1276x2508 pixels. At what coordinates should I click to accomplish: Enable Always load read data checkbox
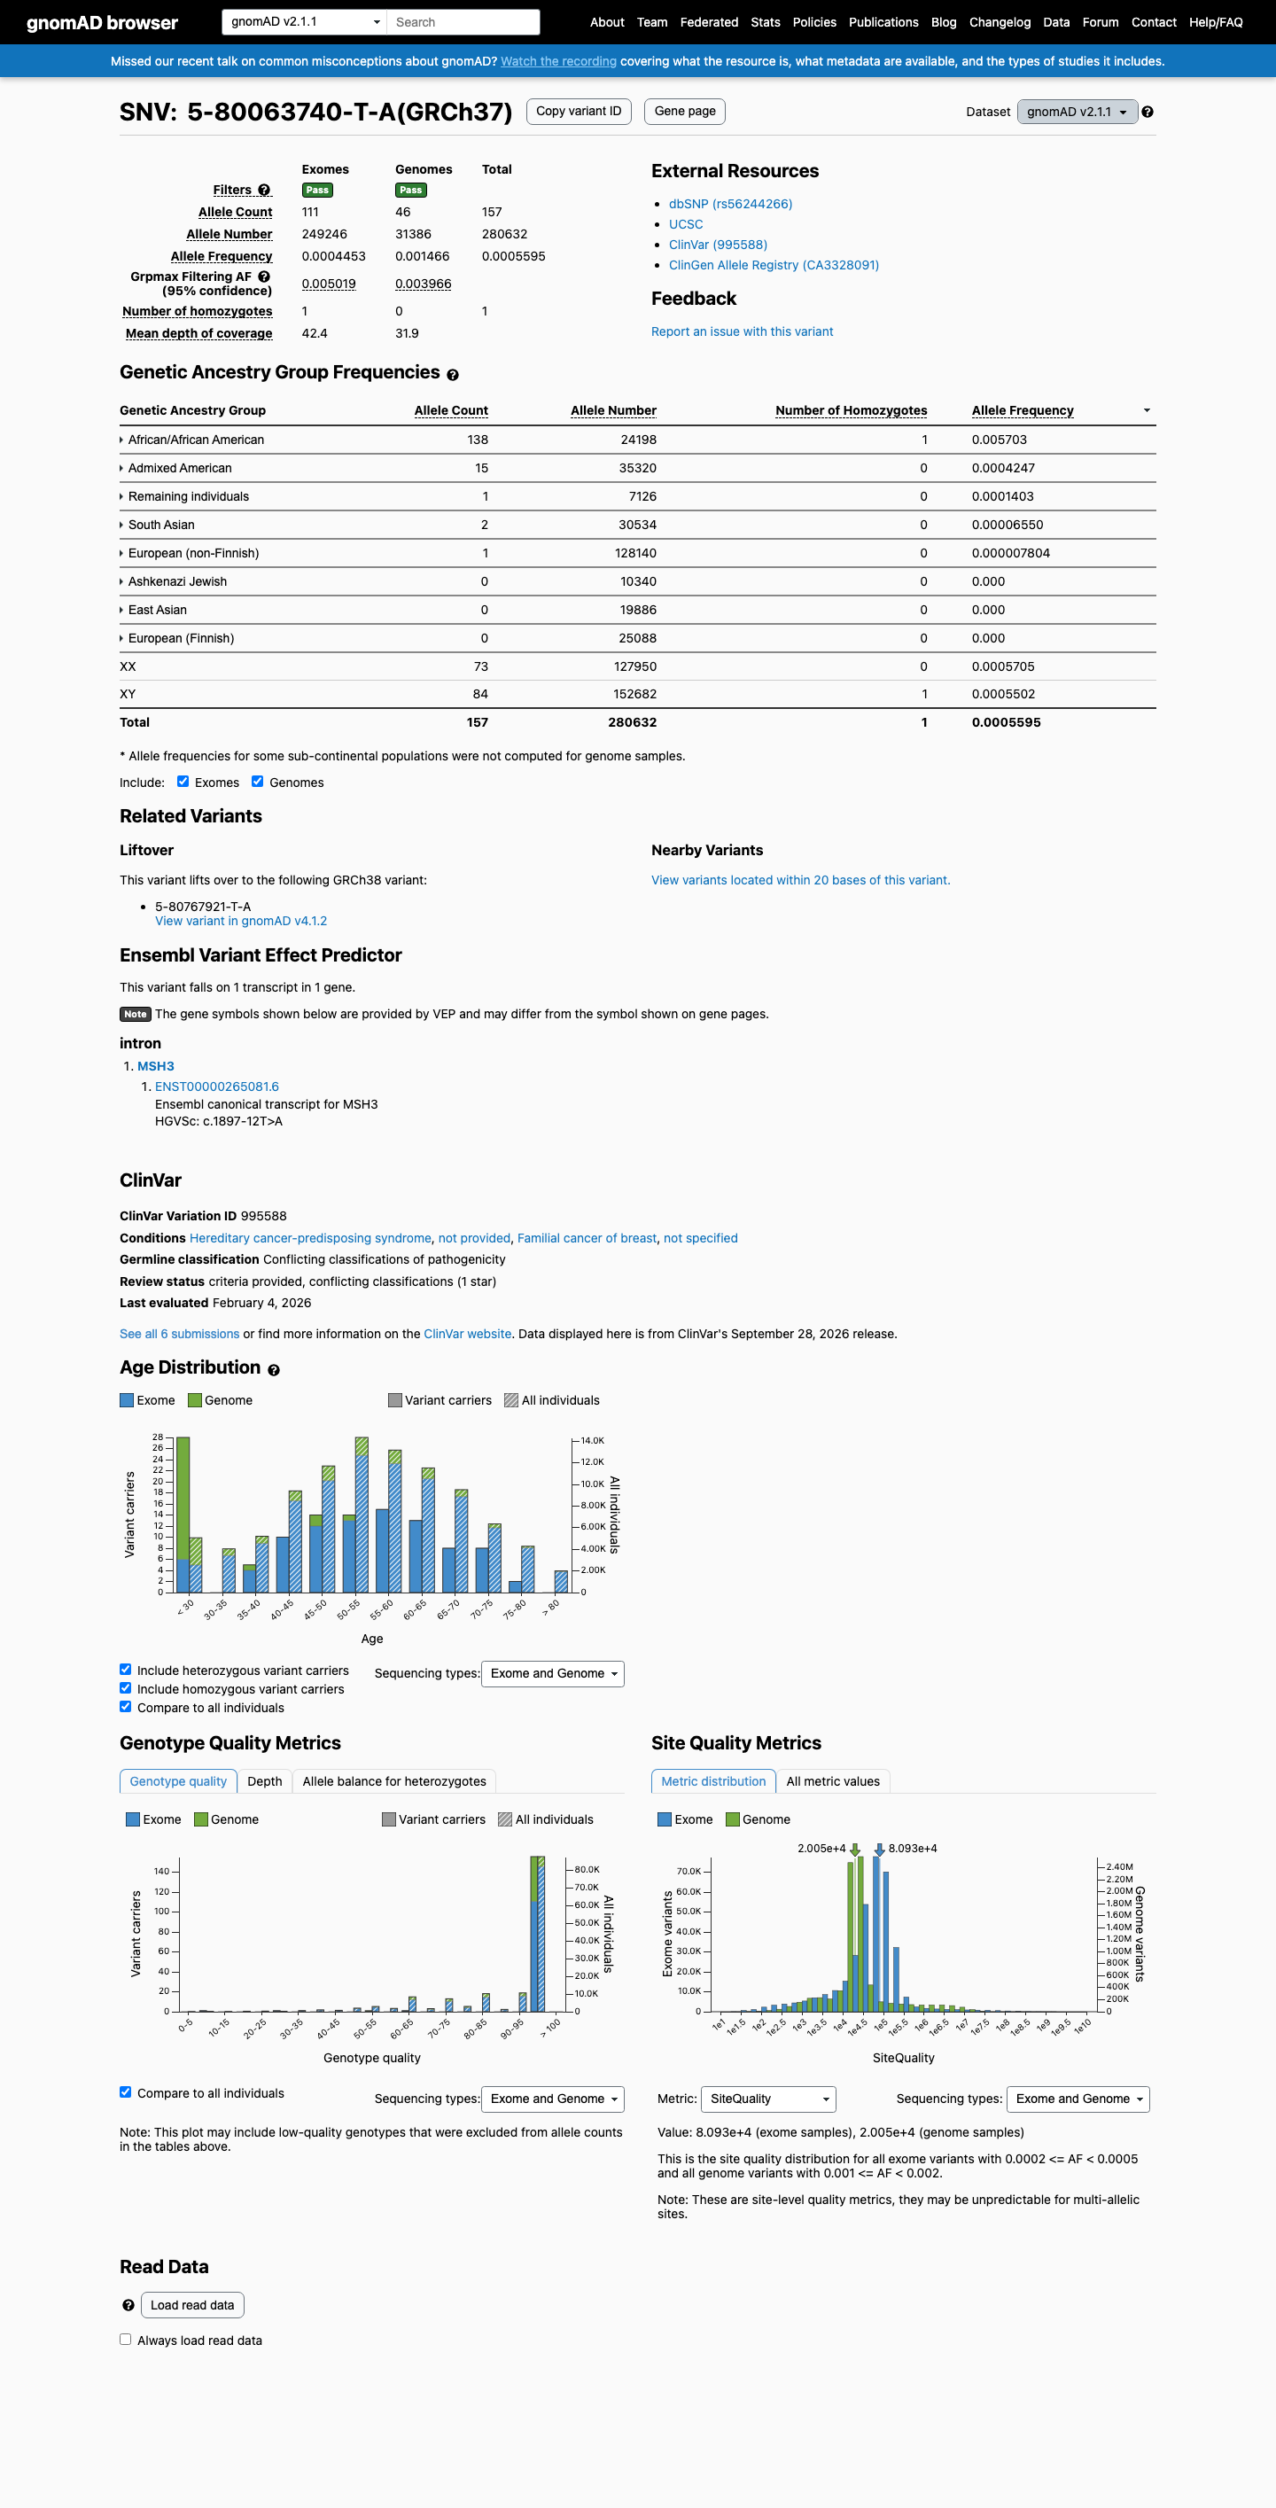126,2339
